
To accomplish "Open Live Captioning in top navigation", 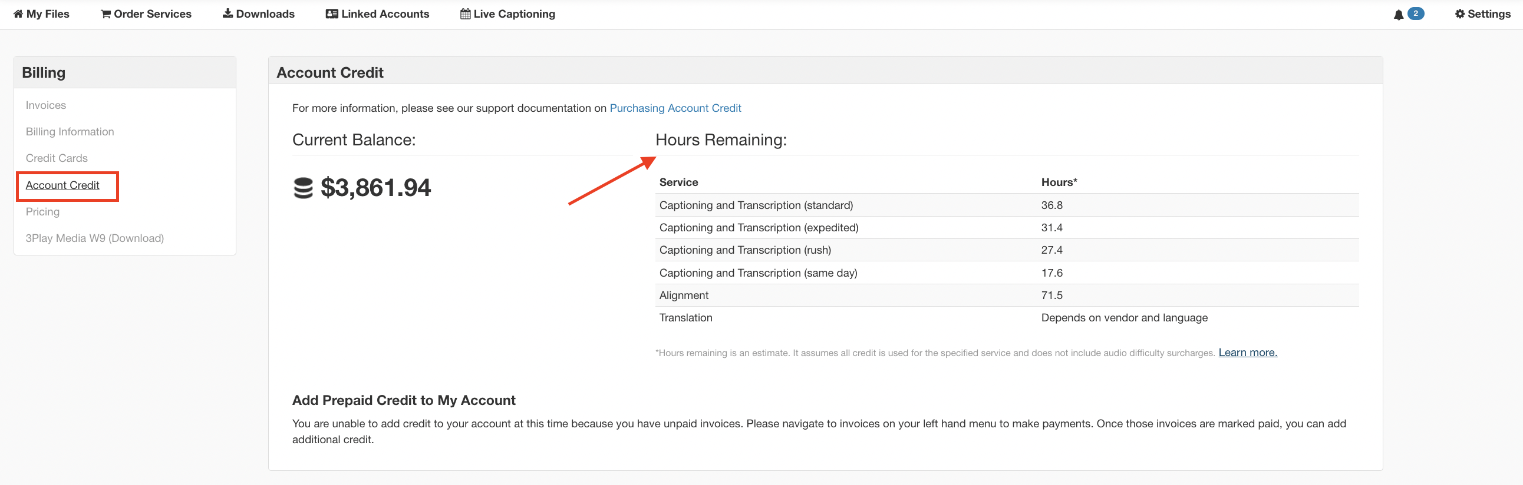I will (x=507, y=14).
